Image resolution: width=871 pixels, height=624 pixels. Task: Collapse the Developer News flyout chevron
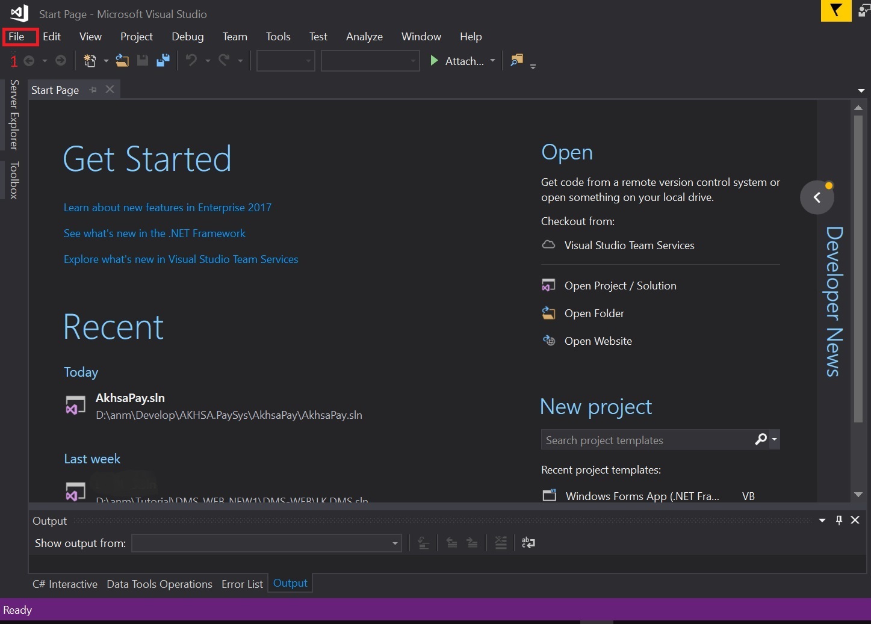coord(817,197)
